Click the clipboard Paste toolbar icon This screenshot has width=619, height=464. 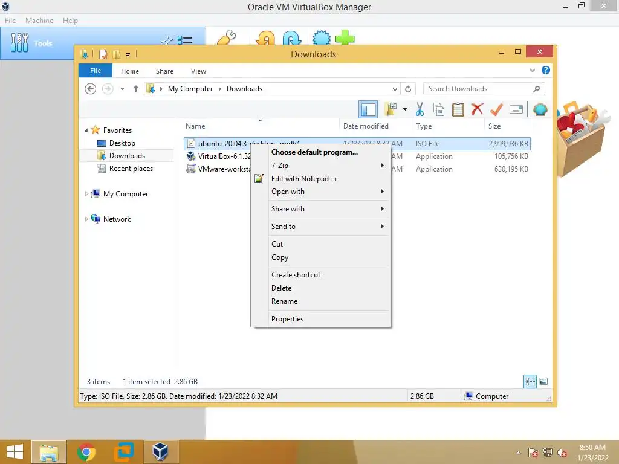(x=458, y=110)
